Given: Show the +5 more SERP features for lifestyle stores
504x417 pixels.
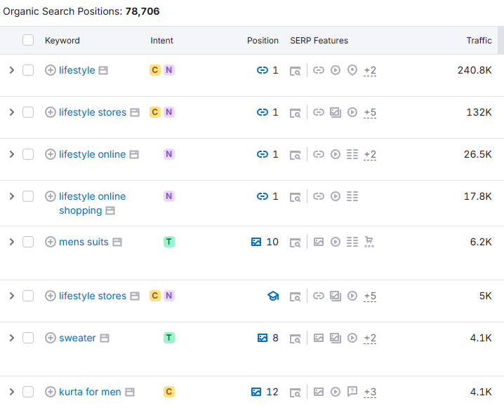Looking at the screenshot, I should (x=370, y=113).
